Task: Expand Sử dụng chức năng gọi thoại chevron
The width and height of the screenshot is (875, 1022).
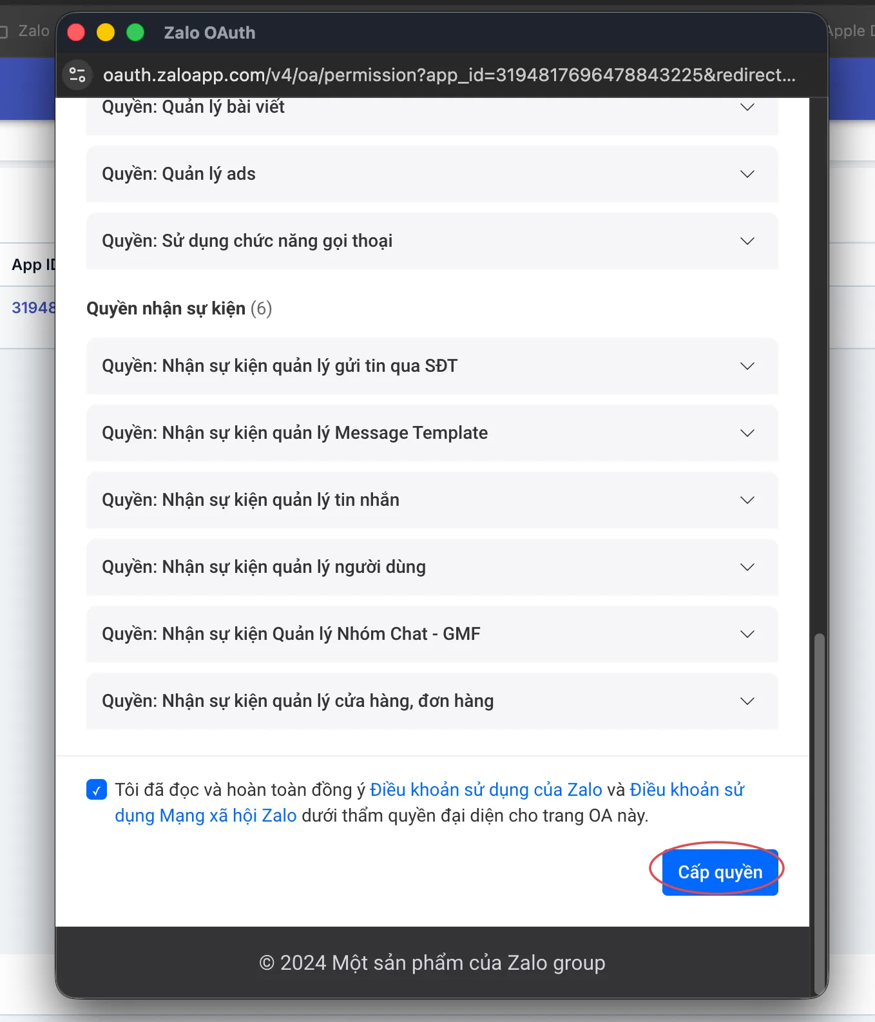Action: pyautogui.click(x=747, y=241)
